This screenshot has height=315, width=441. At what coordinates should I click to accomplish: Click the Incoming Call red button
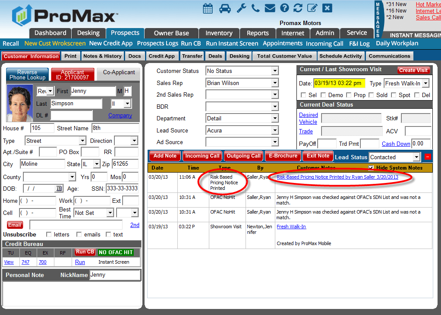click(202, 156)
